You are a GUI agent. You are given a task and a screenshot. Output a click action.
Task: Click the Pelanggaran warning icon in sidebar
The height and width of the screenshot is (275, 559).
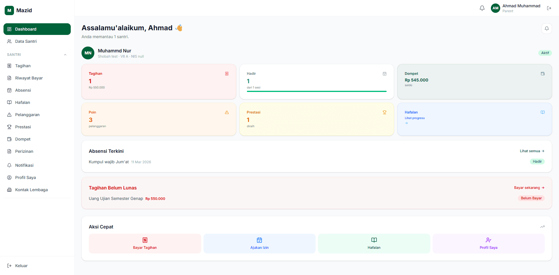point(9,115)
